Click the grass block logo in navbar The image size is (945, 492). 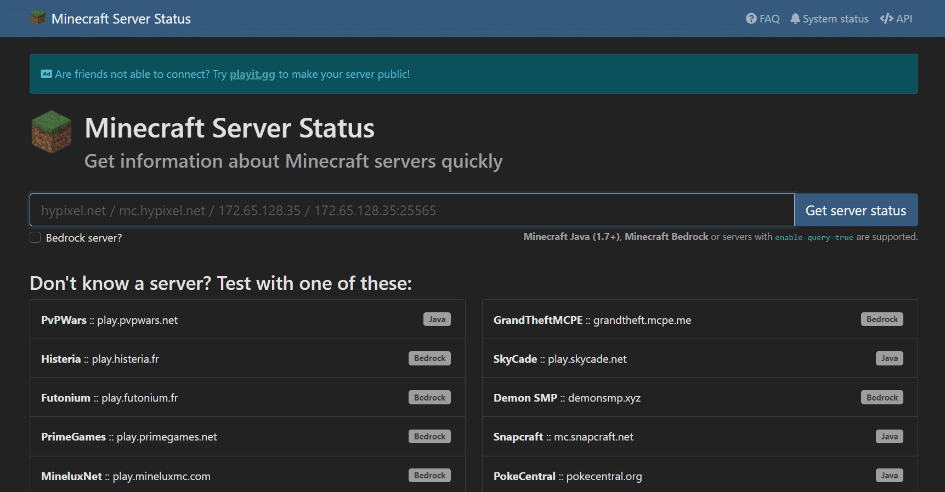tap(38, 18)
